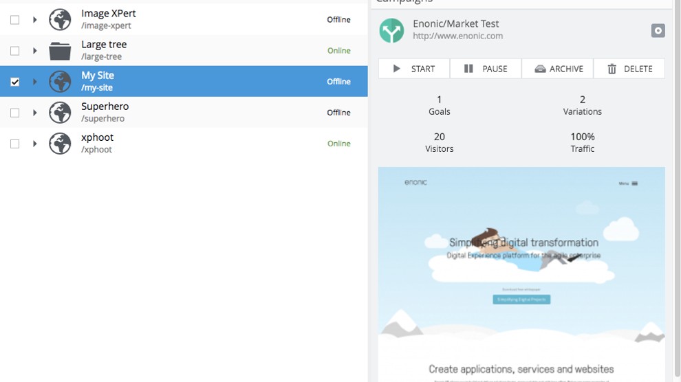Click the 20 Visitors statistic
This screenshot has width=681, height=382.
click(439, 143)
